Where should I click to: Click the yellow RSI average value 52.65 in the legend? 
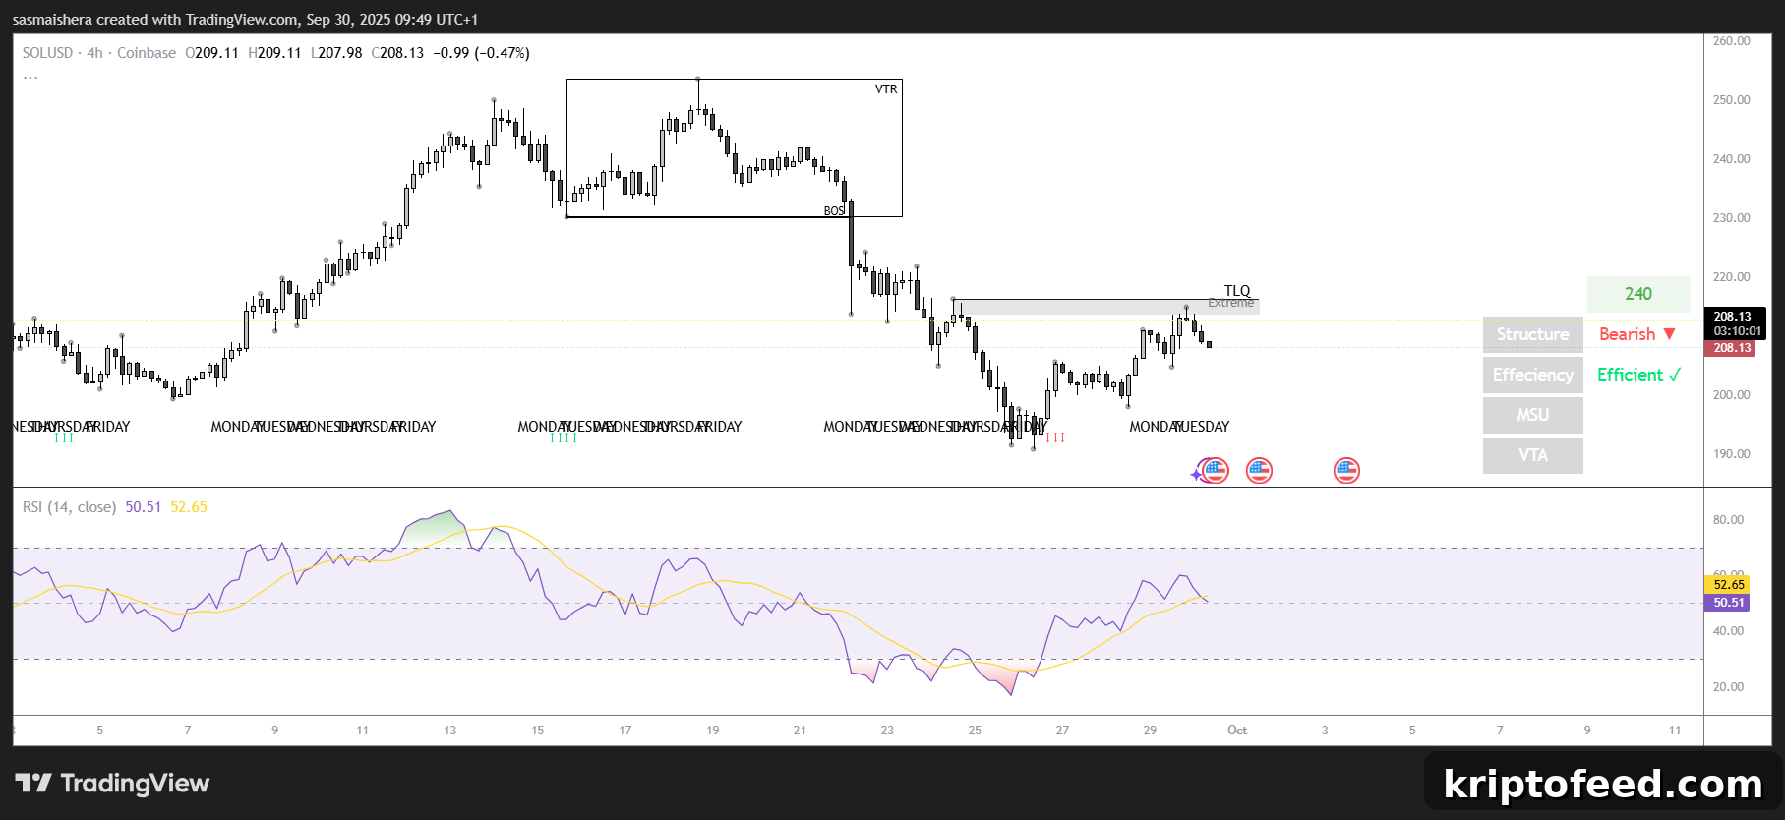(189, 507)
